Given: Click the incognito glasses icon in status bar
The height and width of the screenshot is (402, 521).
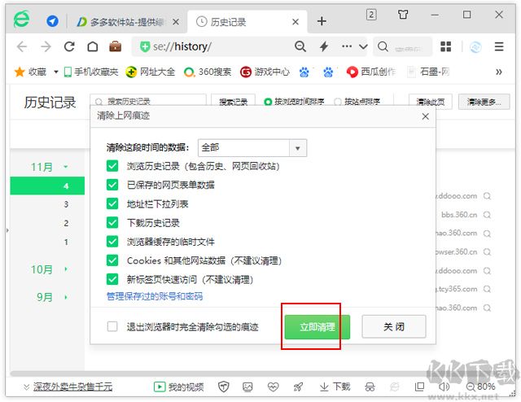Looking at the screenshot, I should (370, 387).
